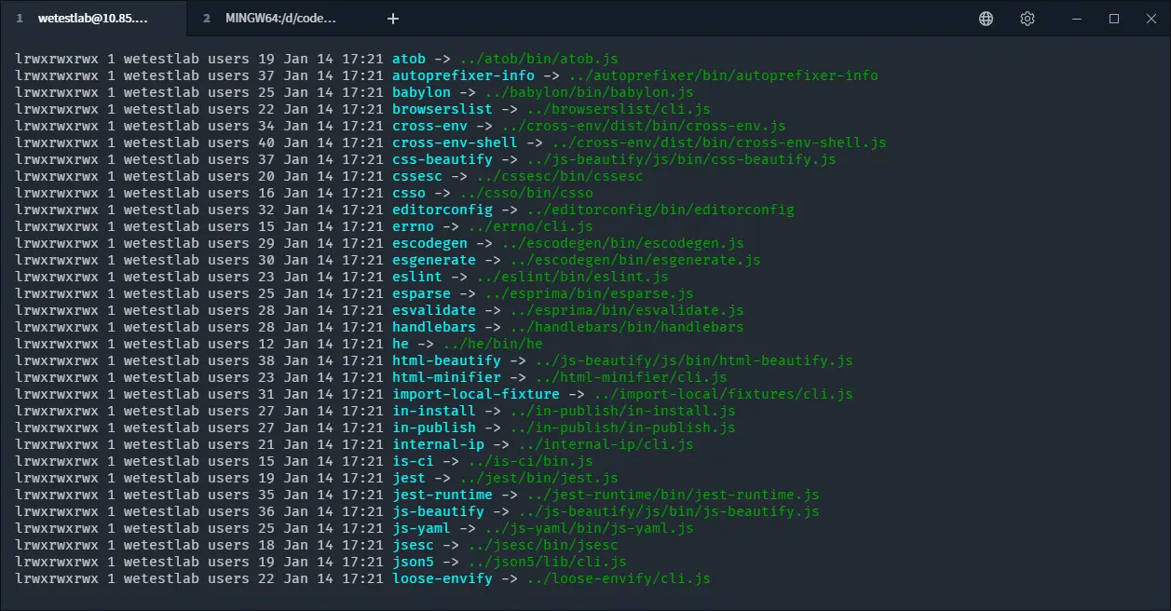The height and width of the screenshot is (611, 1171).
Task: Click the cross-env-shell symlink name
Action: [x=455, y=143]
